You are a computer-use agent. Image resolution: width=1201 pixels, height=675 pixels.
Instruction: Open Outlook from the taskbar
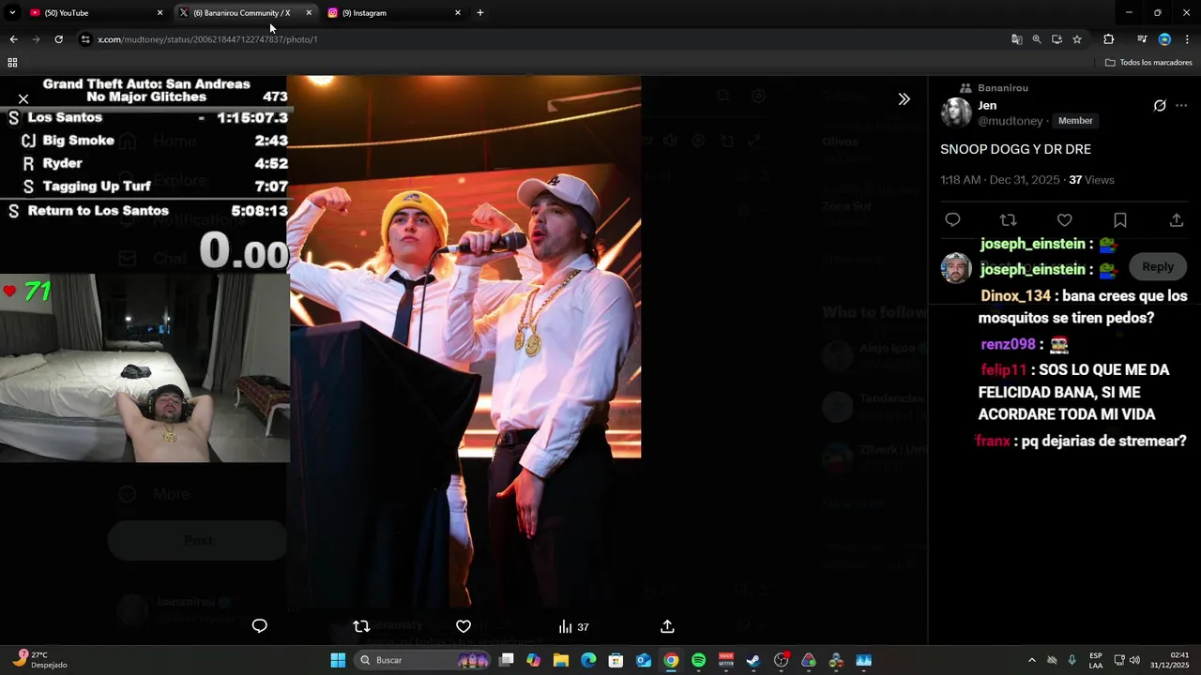coord(644,660)
